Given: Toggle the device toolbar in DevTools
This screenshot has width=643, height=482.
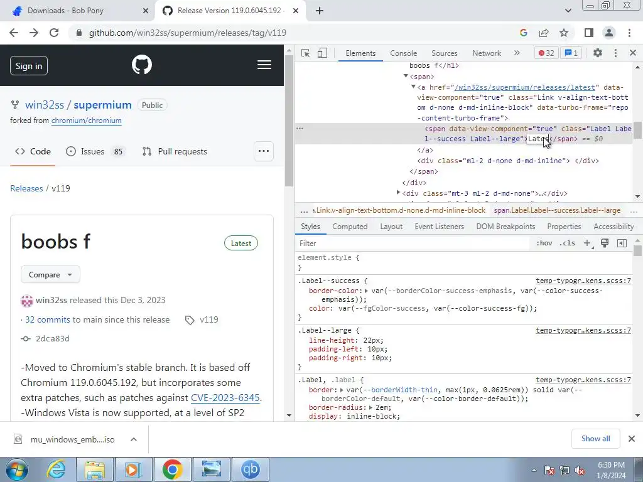Looking at the screenshot, I should [x=322, y=53].
